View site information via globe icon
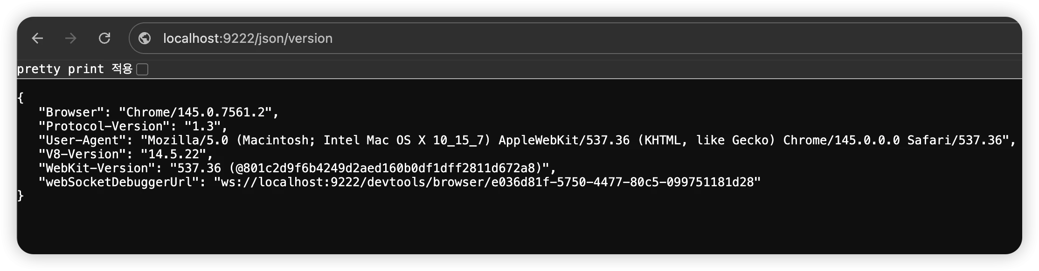The height and width of the screenshot is (271, 1039). click(x=145, y=38)
